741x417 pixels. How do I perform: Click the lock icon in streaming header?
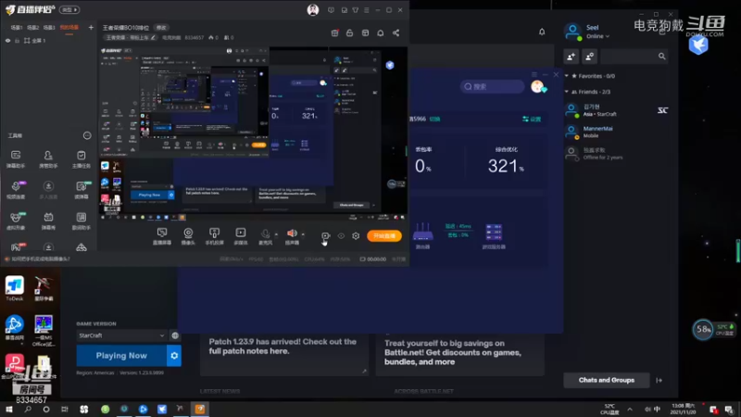(x=350, y=33)
